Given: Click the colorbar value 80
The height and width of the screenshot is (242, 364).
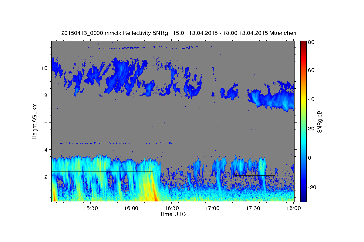Looking at the screenshot, I should [312, 42].
